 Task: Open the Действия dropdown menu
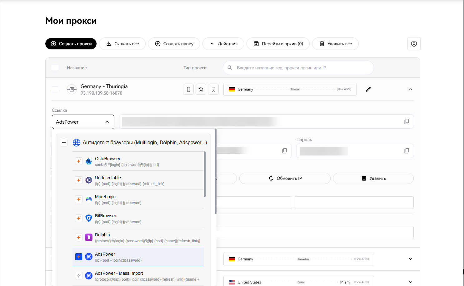223,44
